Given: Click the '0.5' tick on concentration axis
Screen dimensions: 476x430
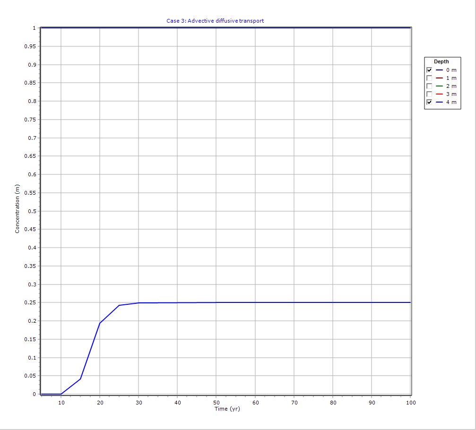Looking at the screenshot, I should pyautogui.click(x=31, y=211).
